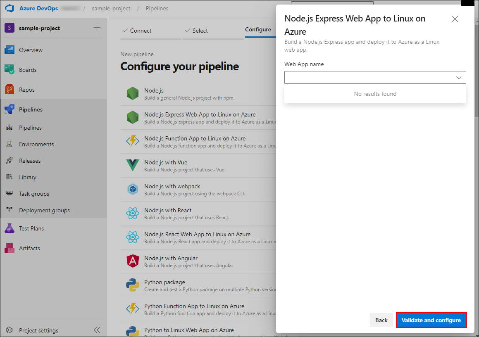Select Node.js React Web App template title
Image resolution: width=479 pixels, height=337 pixels.
(197, 235)
